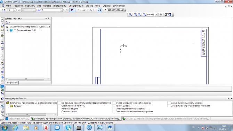Click the refresh view icon

170,15
